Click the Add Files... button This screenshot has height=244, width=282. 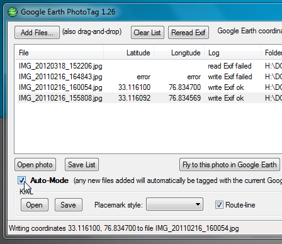(37, 33)
